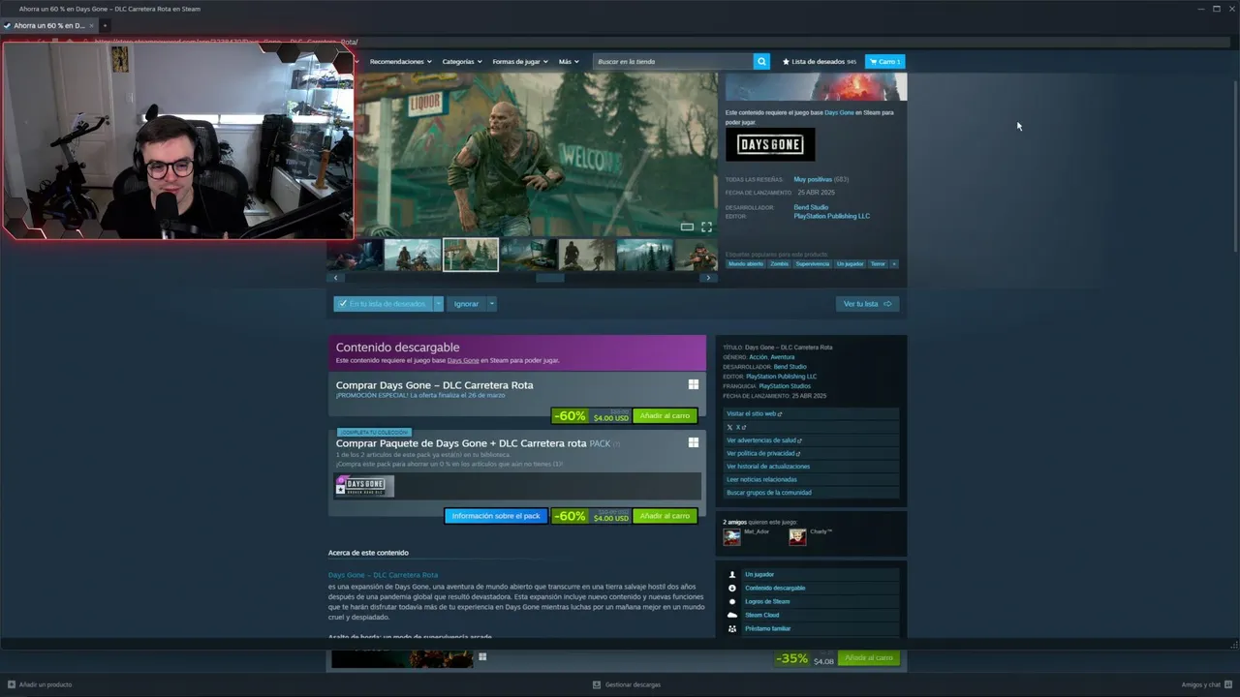Click the Steam Cloud cloud icon
The image size is (1240, 697).
[732, 615]
